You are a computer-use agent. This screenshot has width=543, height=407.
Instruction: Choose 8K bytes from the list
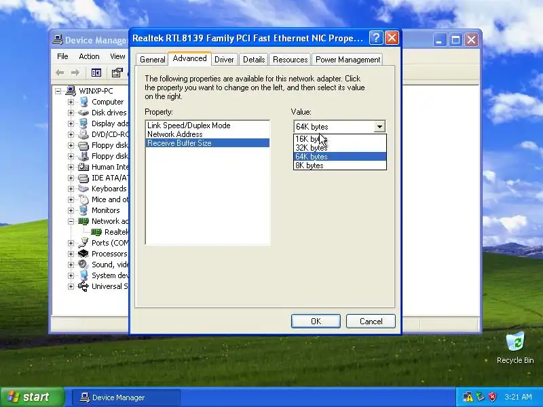coord(340,166)
